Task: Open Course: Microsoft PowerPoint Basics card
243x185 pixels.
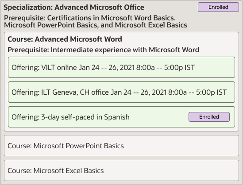Action: 121,146
